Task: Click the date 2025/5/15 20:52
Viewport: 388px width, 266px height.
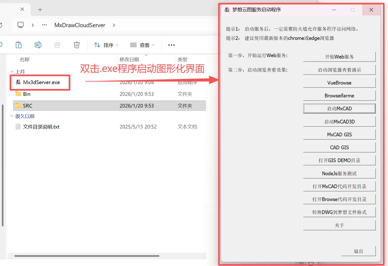Action: click(x=138, y=127)
